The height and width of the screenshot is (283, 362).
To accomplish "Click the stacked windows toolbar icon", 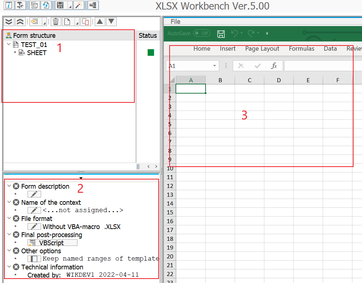I will click(35, 5).
